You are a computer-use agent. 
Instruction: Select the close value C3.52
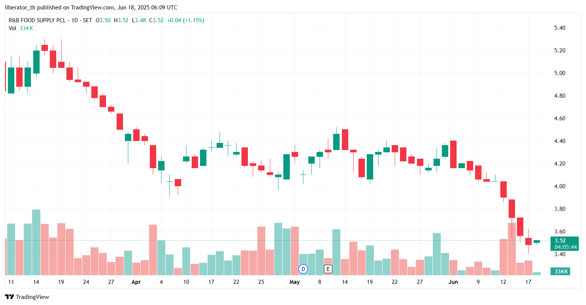coord(156,20)
